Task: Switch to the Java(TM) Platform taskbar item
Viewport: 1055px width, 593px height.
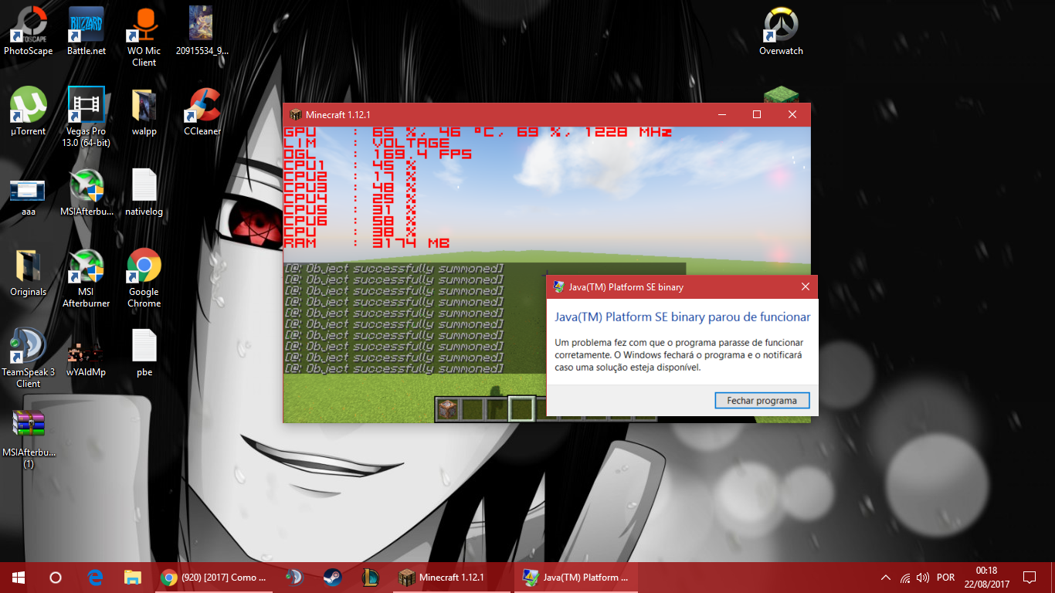Action: click(x=575, y=578)
